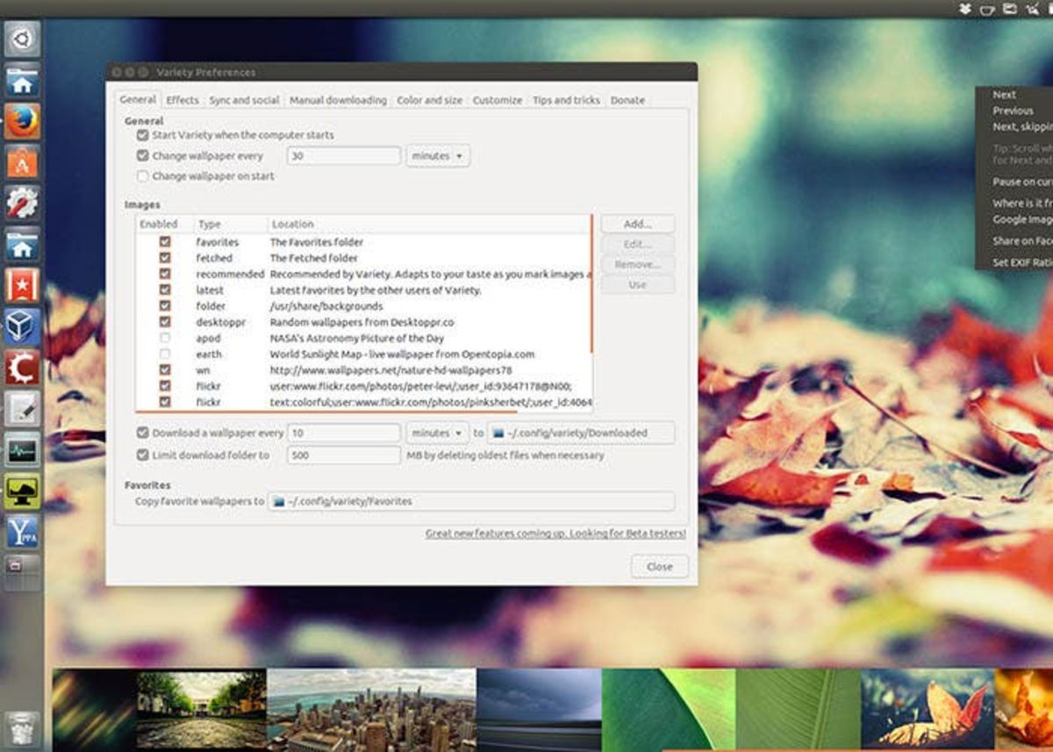Screen dimensions: 1053x752
Task: Open the Beta testers link
Action: tap(555, 534)
